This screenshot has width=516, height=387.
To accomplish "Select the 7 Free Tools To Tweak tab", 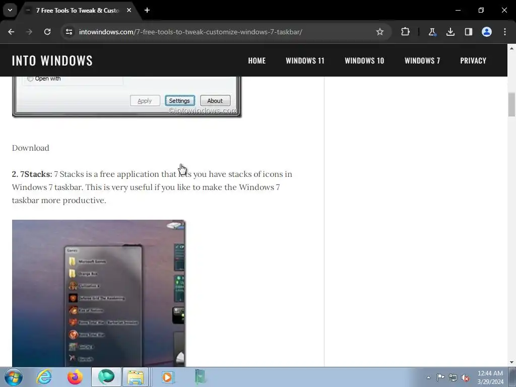I will click(78, 11).
